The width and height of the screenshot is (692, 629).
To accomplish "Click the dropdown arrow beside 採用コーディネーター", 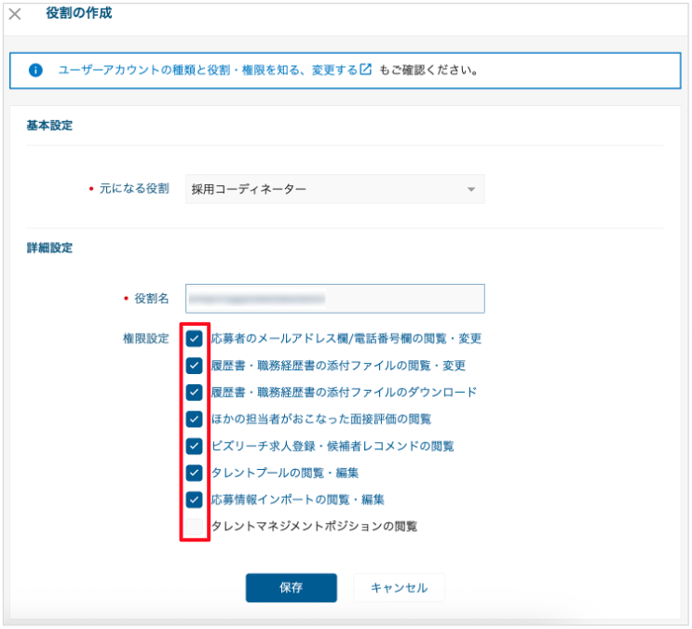I will (x=471, y=190).
